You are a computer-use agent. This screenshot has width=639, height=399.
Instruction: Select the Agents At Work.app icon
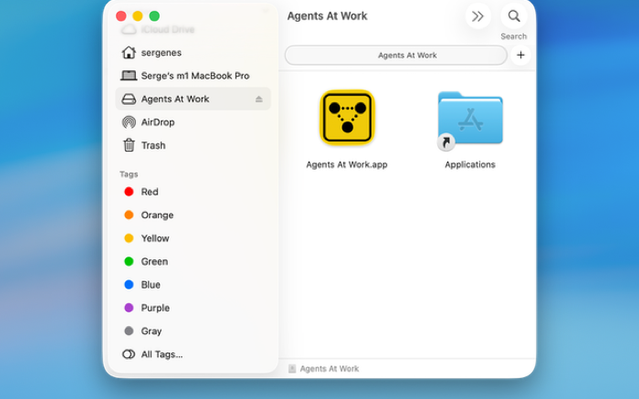[347, 118]
